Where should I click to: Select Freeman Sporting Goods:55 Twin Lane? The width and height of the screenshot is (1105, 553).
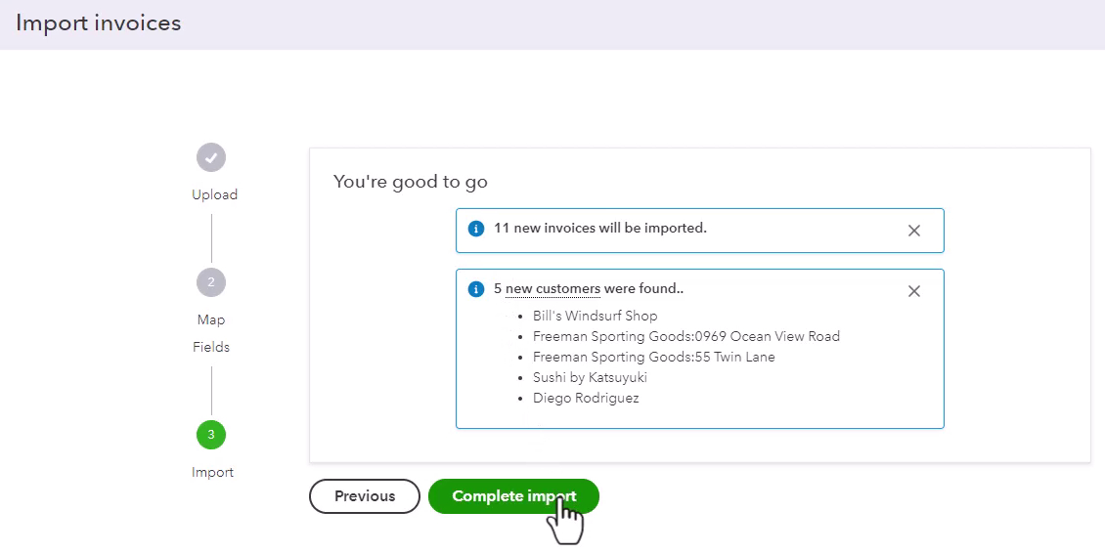pos(654,357)
